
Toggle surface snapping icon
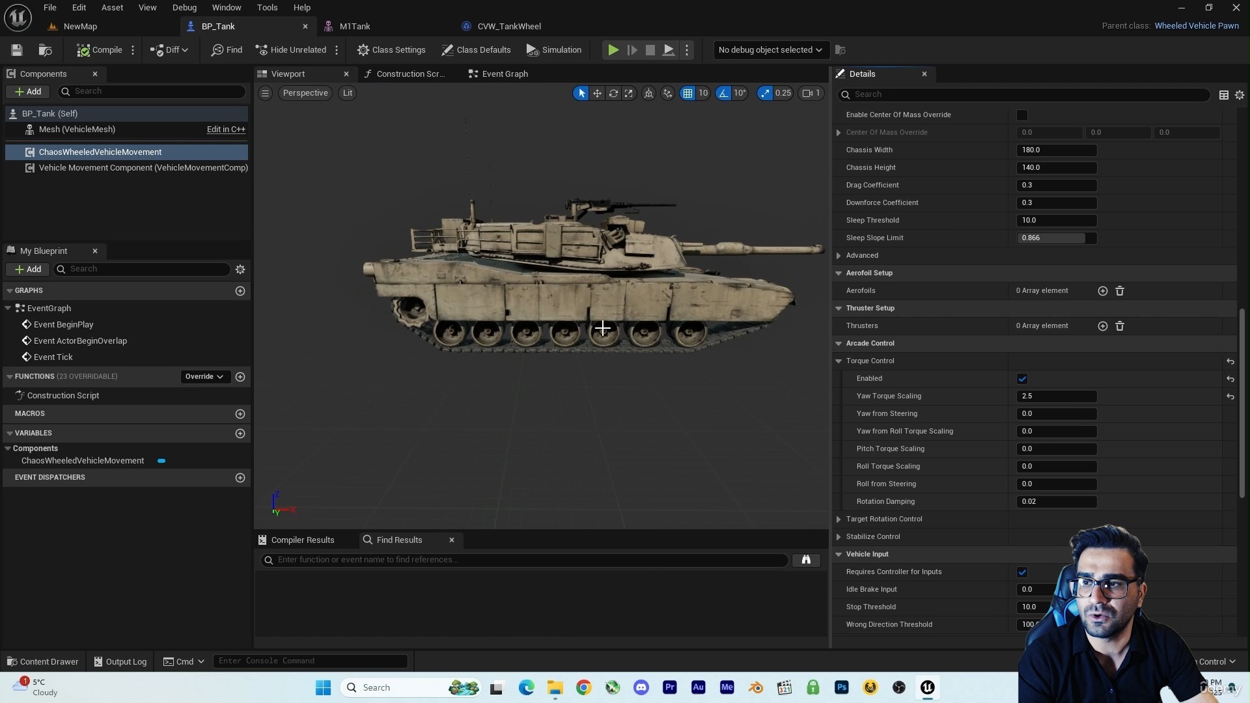(668, 94)
